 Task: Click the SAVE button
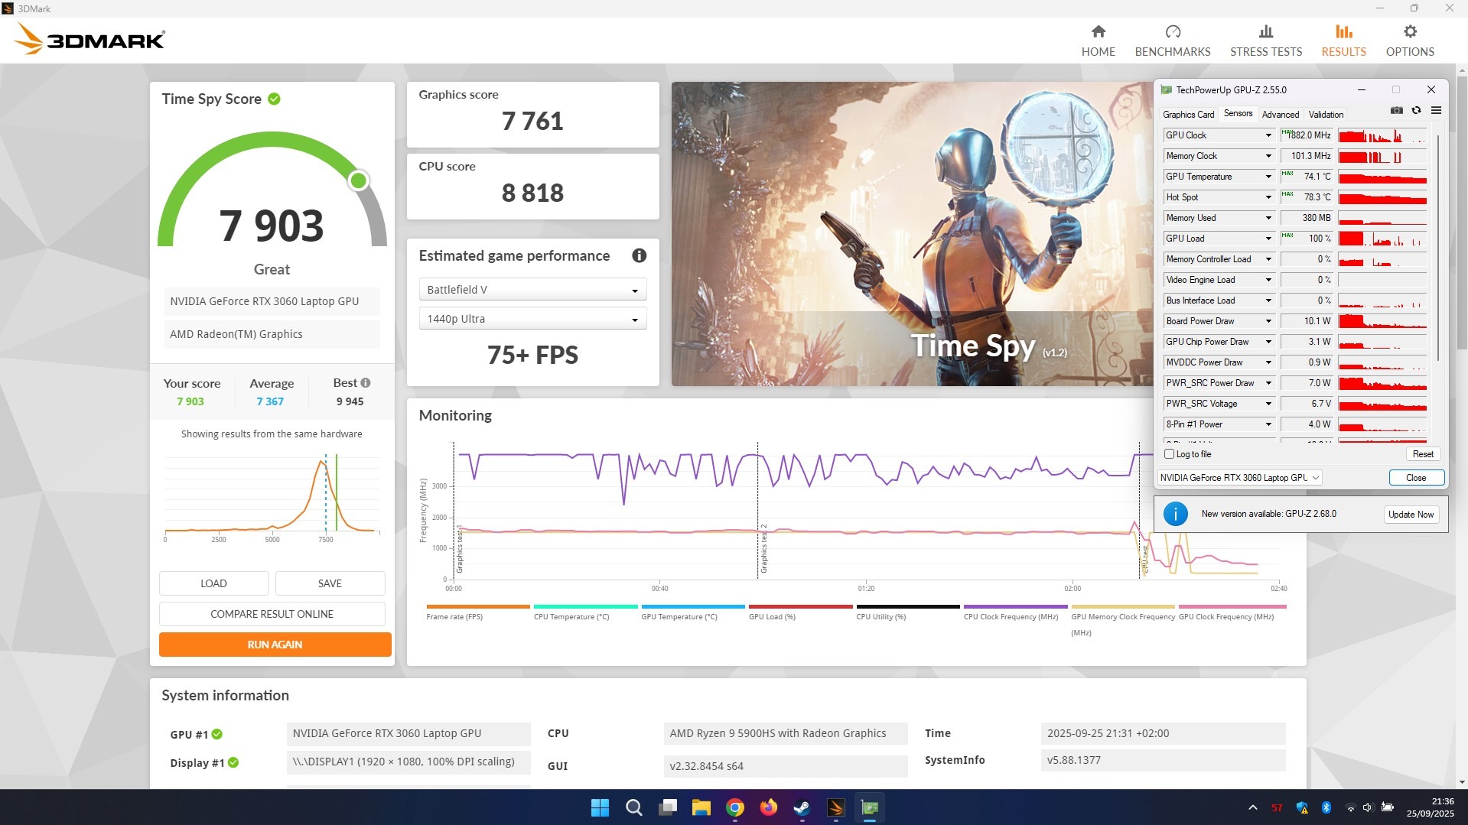[x=330, y=583]
